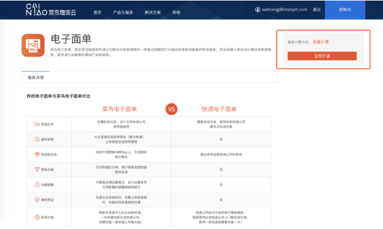Click the 余额提醒 row label
383x229 pixels.
47,185
